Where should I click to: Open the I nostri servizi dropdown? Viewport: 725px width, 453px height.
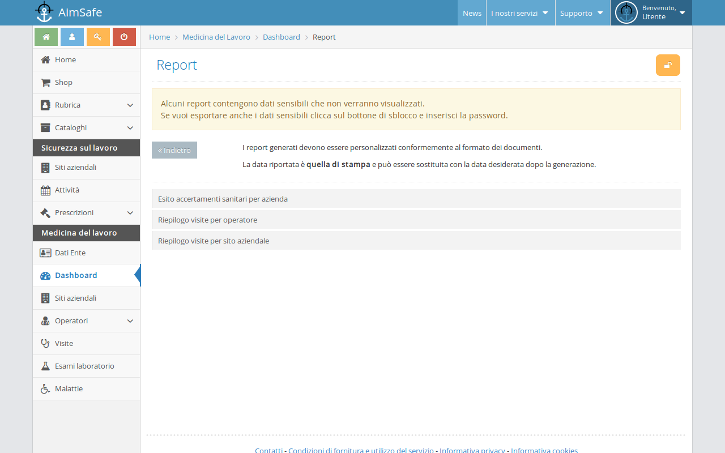520,12
